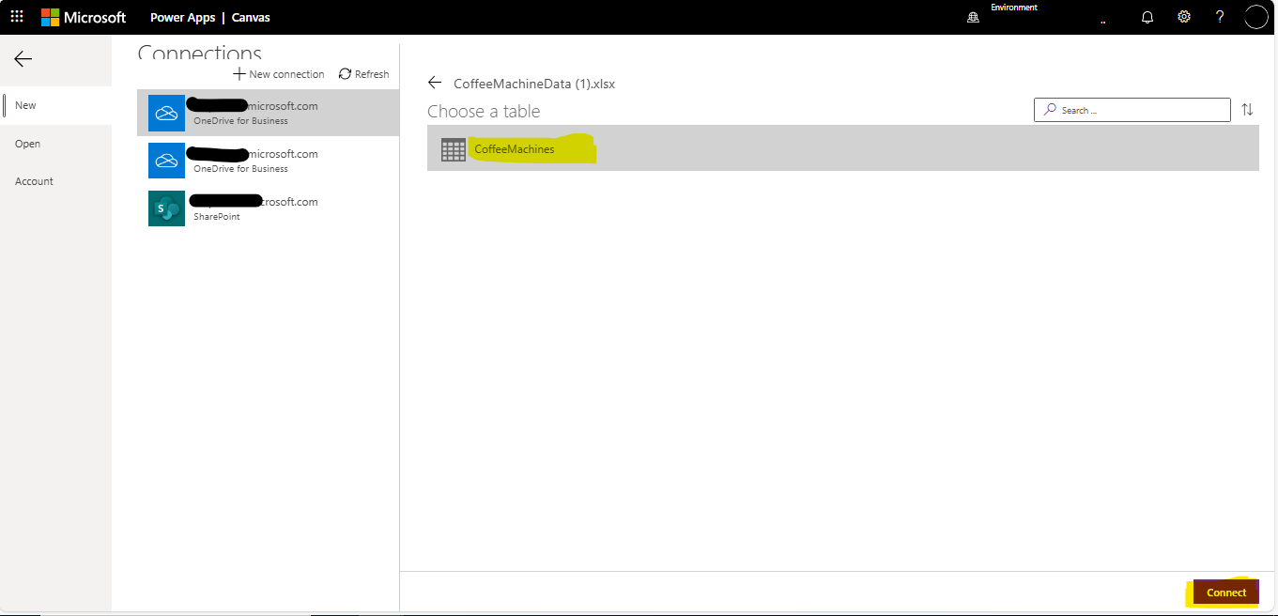Image resolution: width=1278 pixels, height=616 pixels.
Task: Go back from CoffeeMachineData (1).xlsx
Action: 435,83
